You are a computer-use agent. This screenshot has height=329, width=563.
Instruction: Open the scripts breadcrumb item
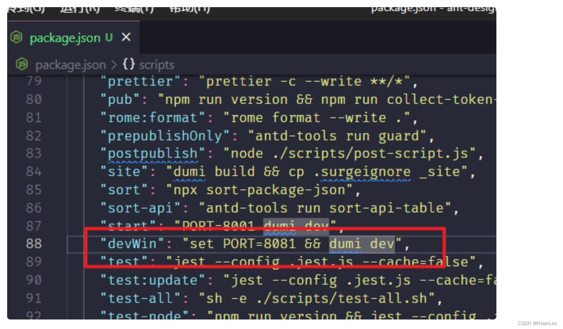coord(157,65)
